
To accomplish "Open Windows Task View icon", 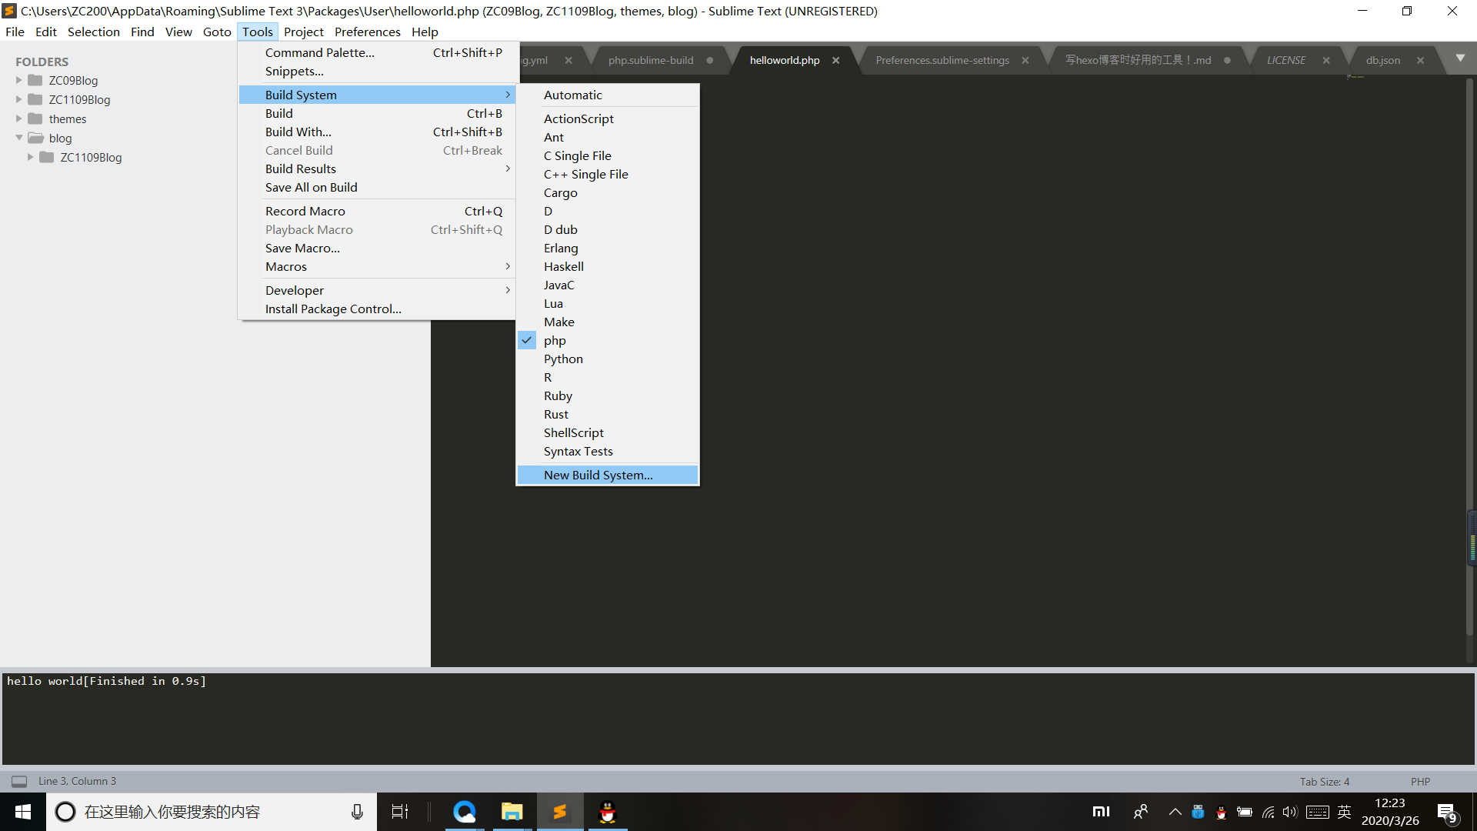I will 400,812.
